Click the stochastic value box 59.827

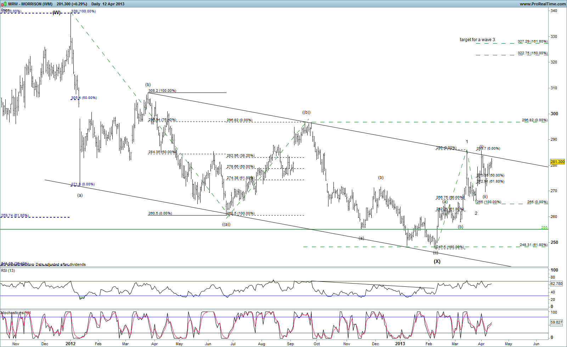(556, 322)
